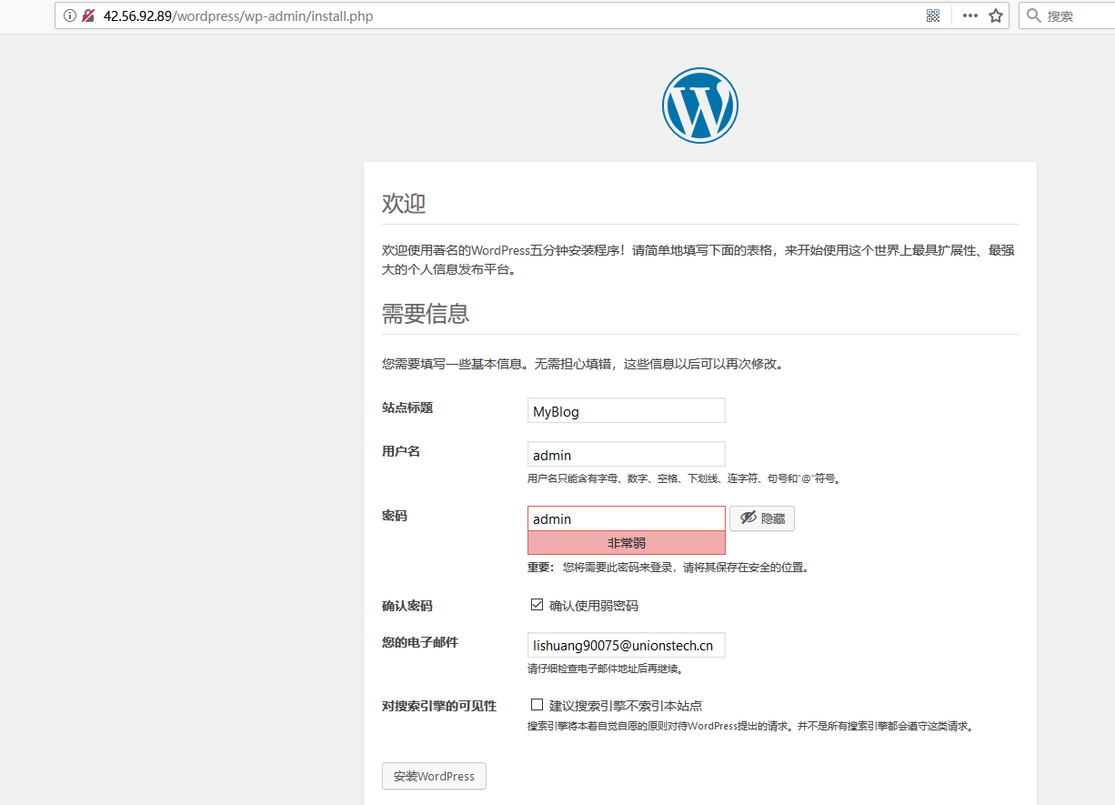Open the page actions three-dots menu
The image size is (1115, 805).
(x=970, y=15)
